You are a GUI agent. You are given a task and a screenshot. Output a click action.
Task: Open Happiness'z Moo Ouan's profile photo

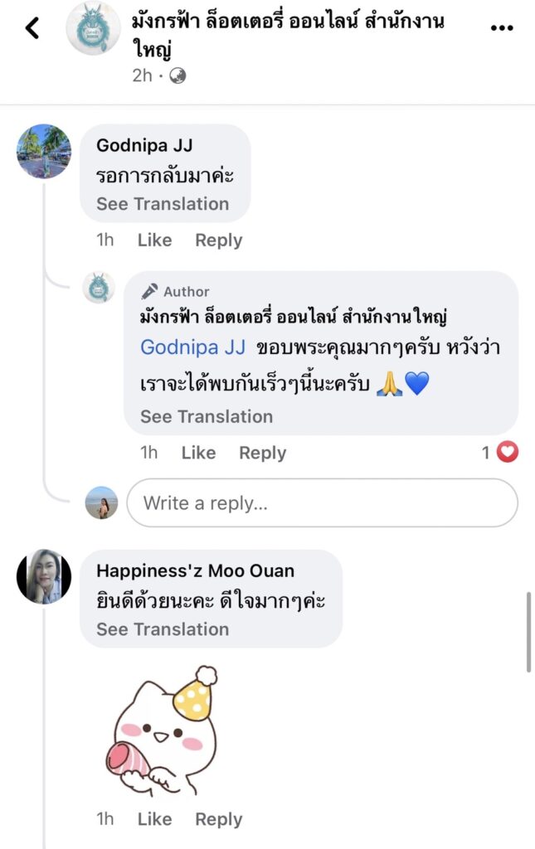point(44,576)
